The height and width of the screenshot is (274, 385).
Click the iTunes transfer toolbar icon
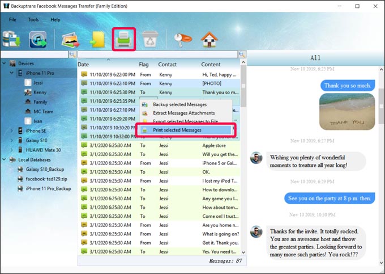[x=37, y=39]
